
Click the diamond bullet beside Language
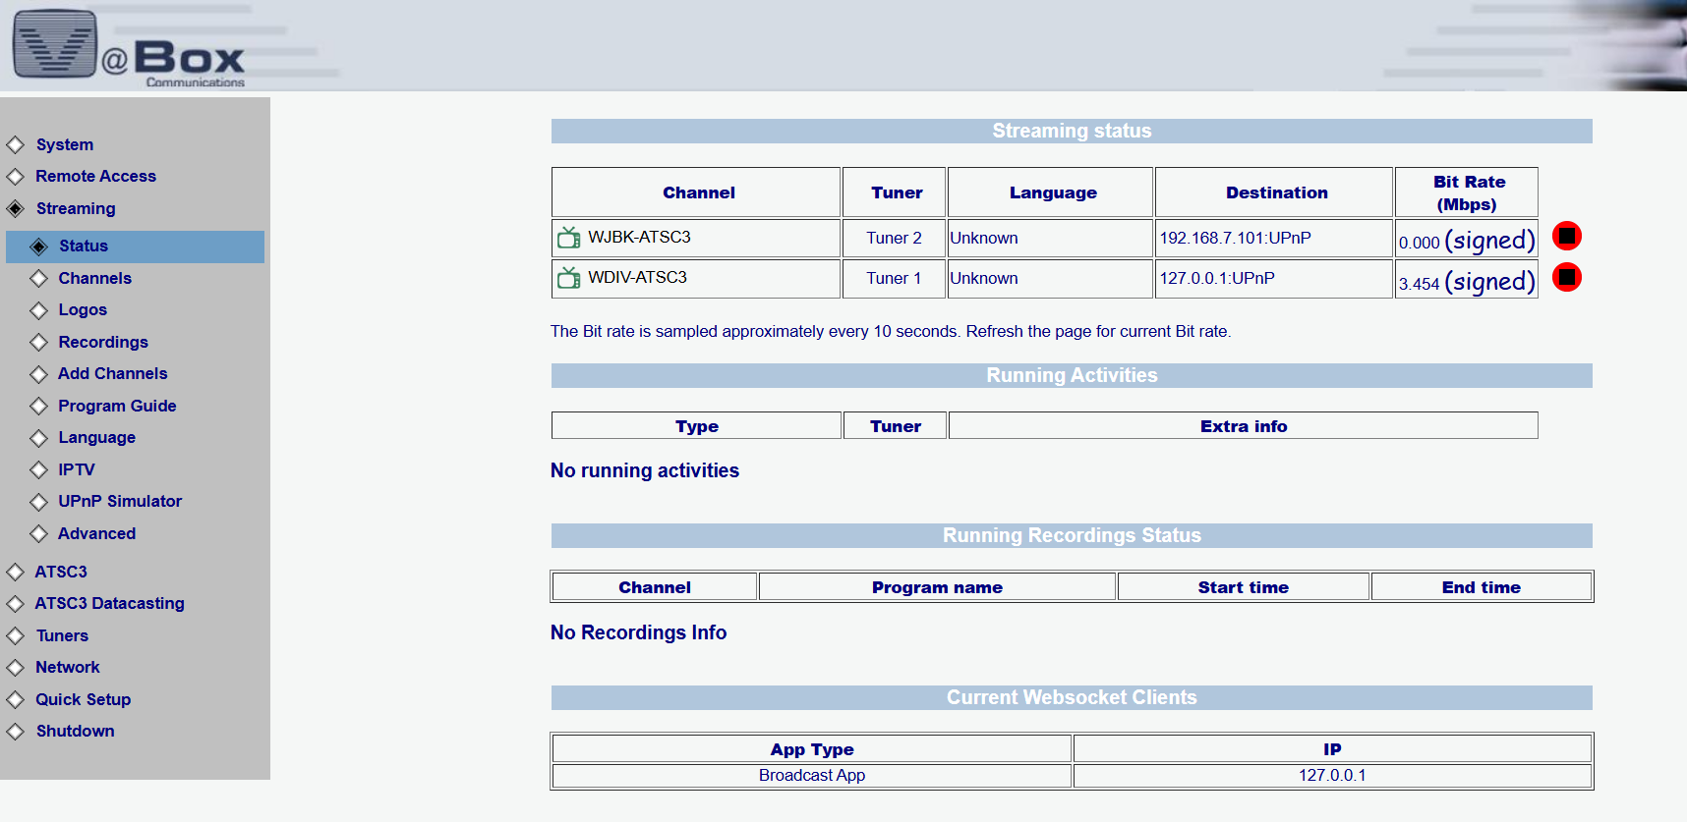[x=38, y=438]
